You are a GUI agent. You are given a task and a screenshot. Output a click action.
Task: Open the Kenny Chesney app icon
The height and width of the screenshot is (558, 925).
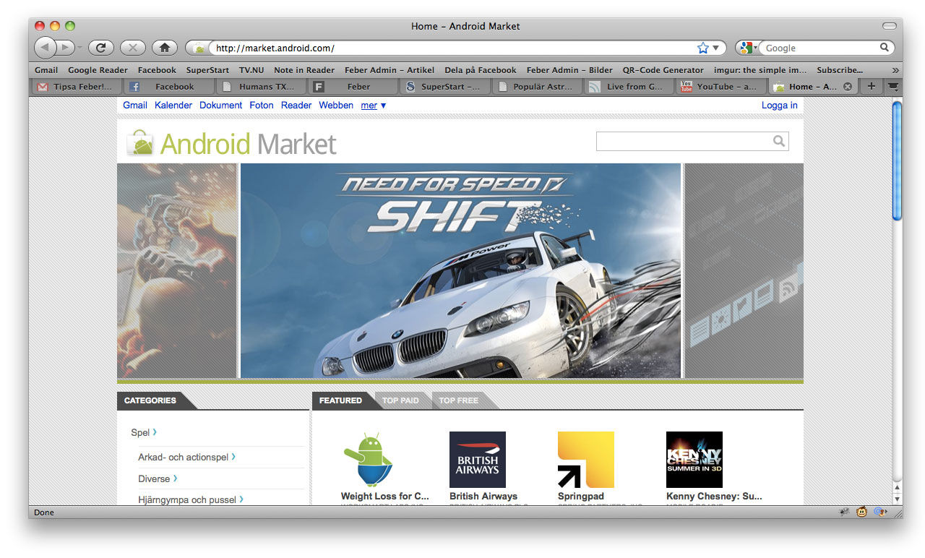point(694,460)
